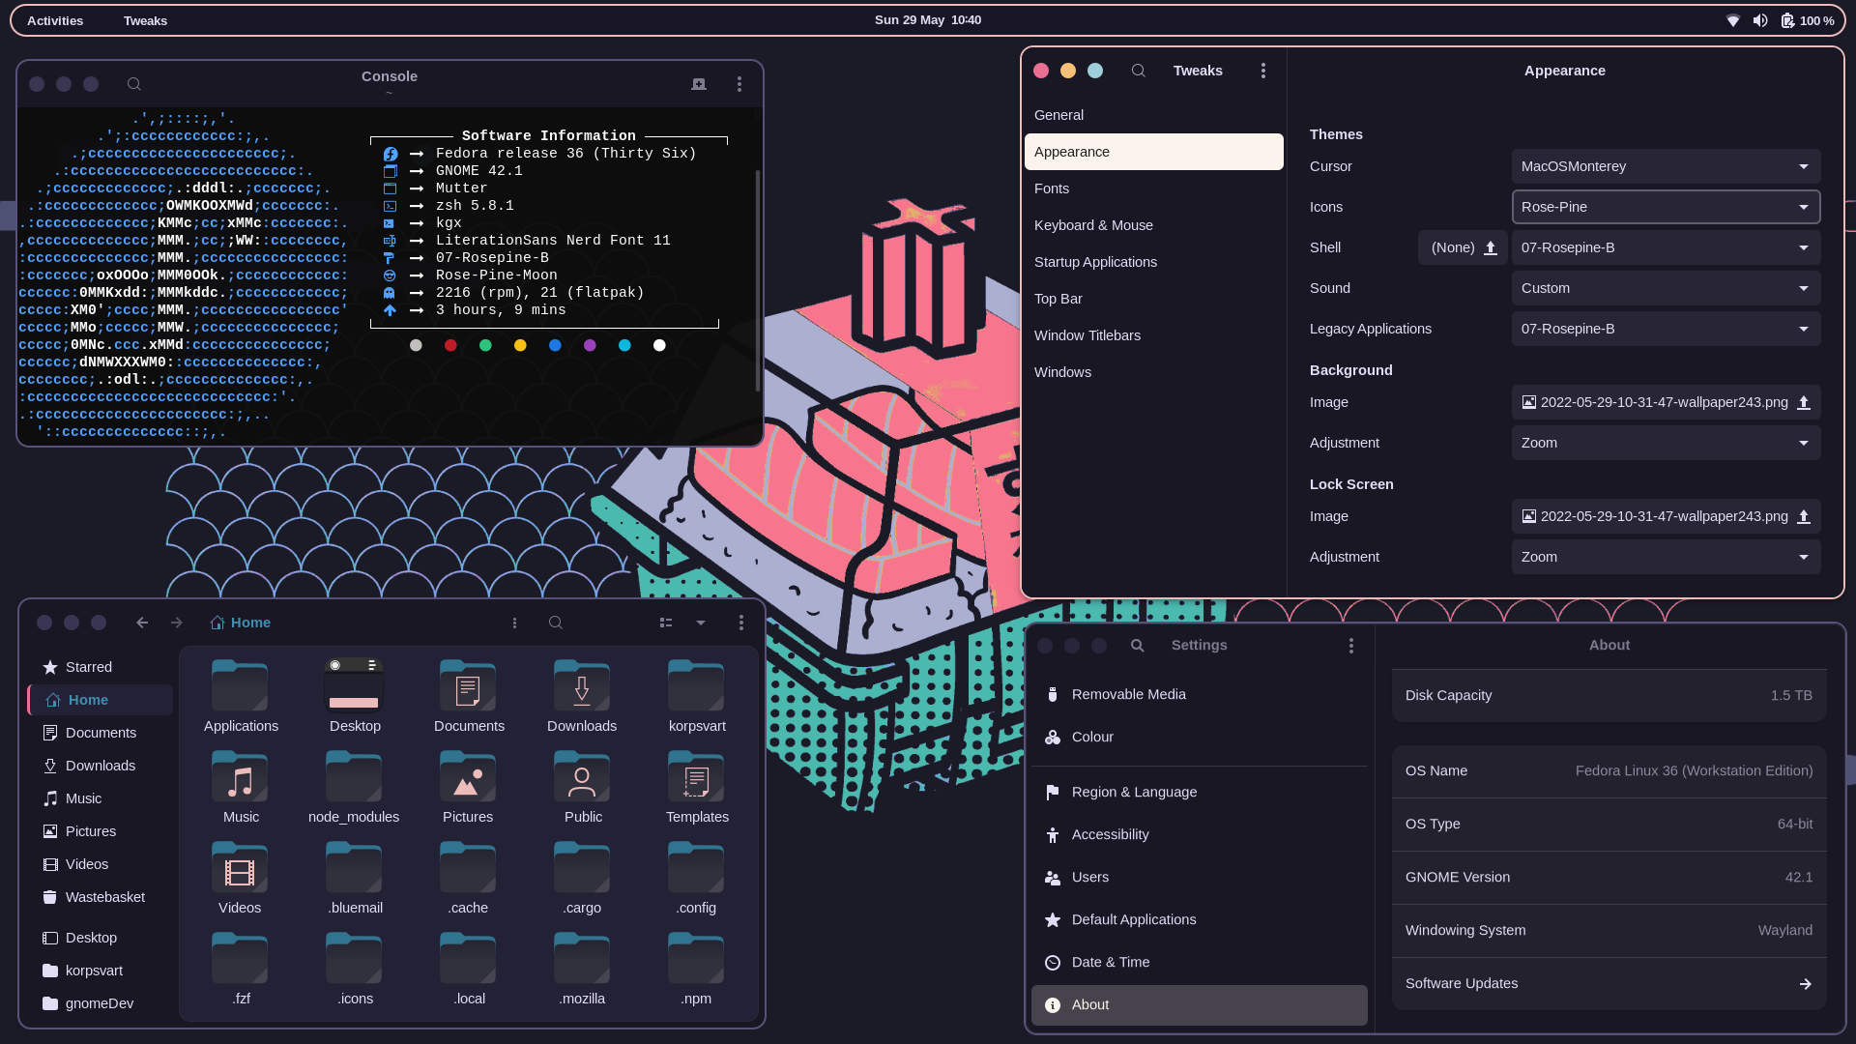
Task: Click the Home path button in Files
Action: click(241, 623)
